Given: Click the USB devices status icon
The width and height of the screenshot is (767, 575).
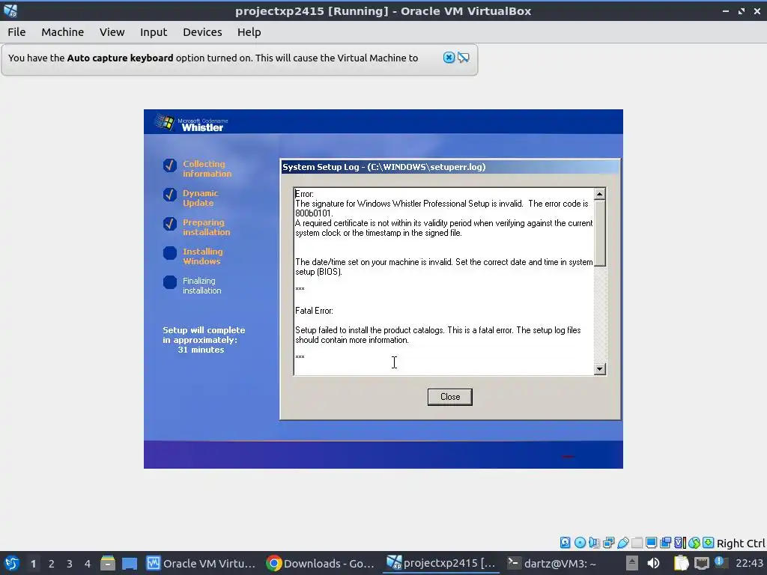Looking at the screenshot, I should point(622,542).
